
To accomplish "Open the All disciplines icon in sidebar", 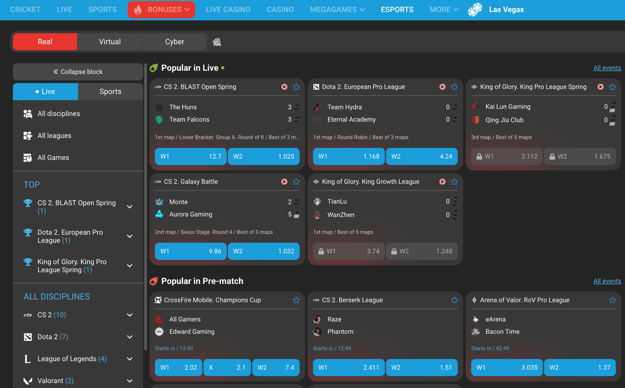I will (x=28, y=113).
